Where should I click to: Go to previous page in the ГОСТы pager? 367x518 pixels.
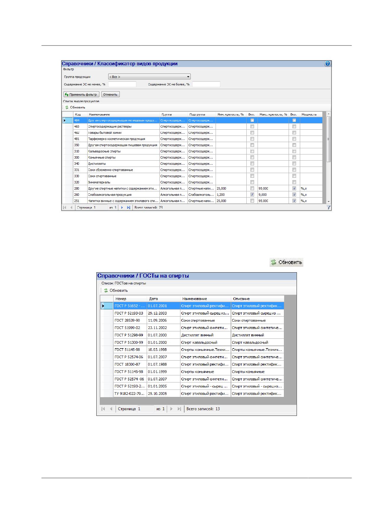(x=111, y=409)
